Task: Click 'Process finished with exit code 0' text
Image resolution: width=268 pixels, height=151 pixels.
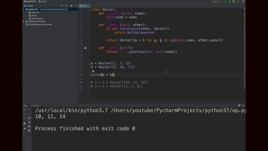Action: (x=85, y=129)
